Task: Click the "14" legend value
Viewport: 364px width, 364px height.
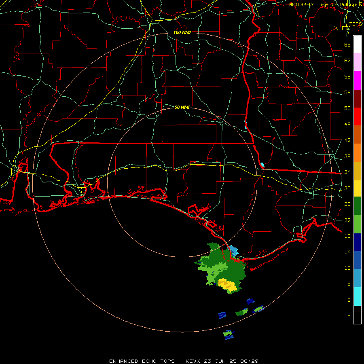Action: tap(347, 252)
